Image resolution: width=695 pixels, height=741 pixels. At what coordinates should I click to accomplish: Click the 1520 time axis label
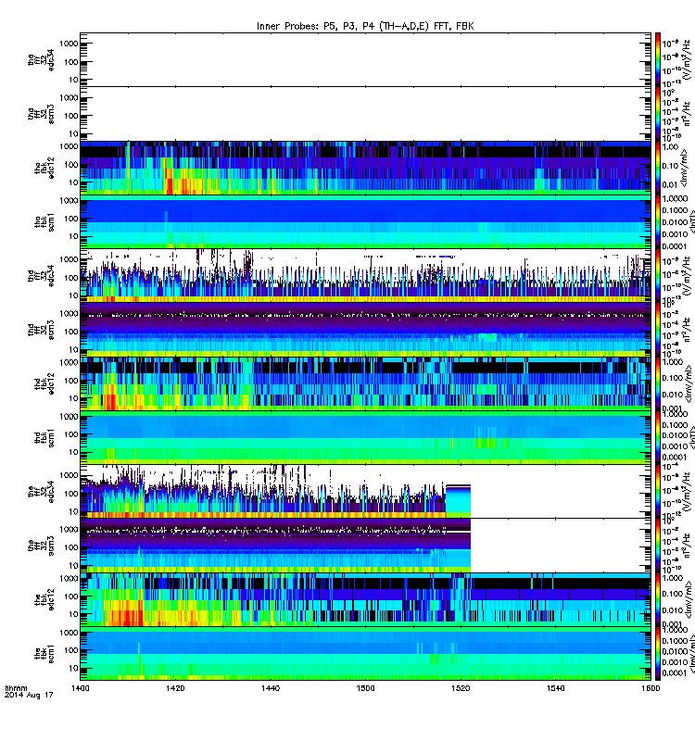point(461,688)
